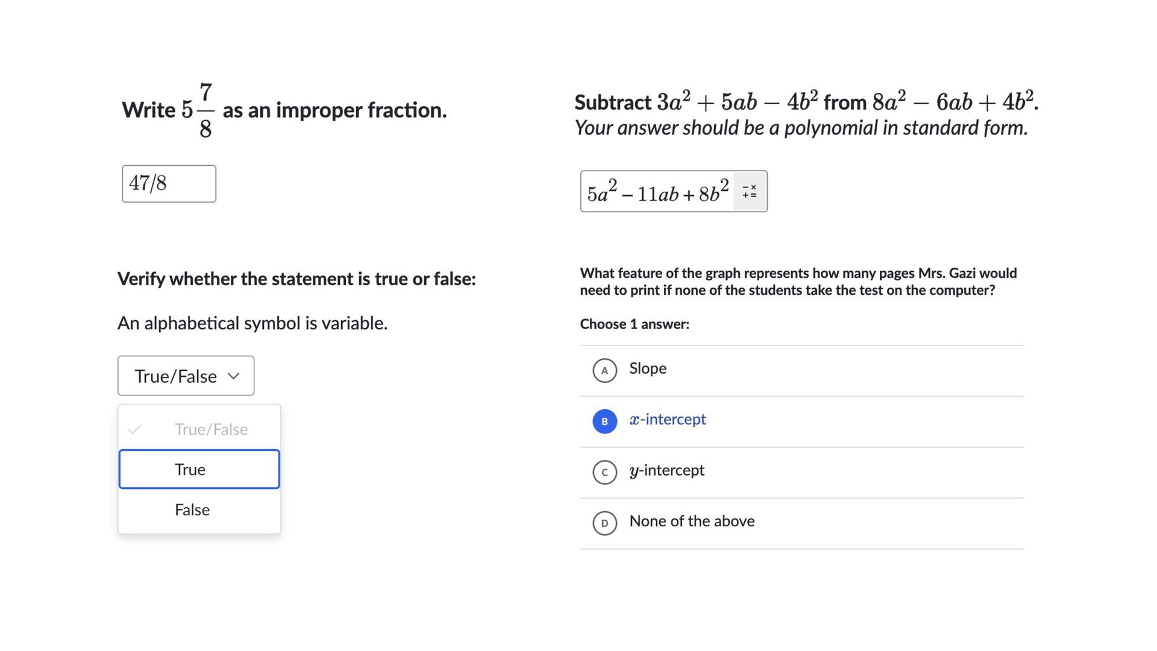
Task: Select radio option B x-intercept
Action: [x=604, y=421]
